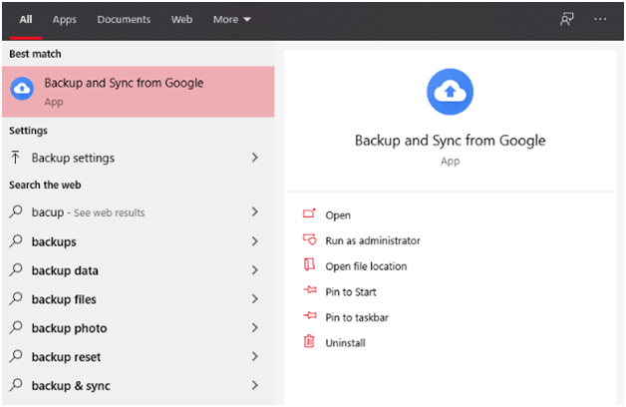Viewport: 626px width, 407px height.
Task: Click the search icon next to 'backup photo'
Action: tap(16, 327)
